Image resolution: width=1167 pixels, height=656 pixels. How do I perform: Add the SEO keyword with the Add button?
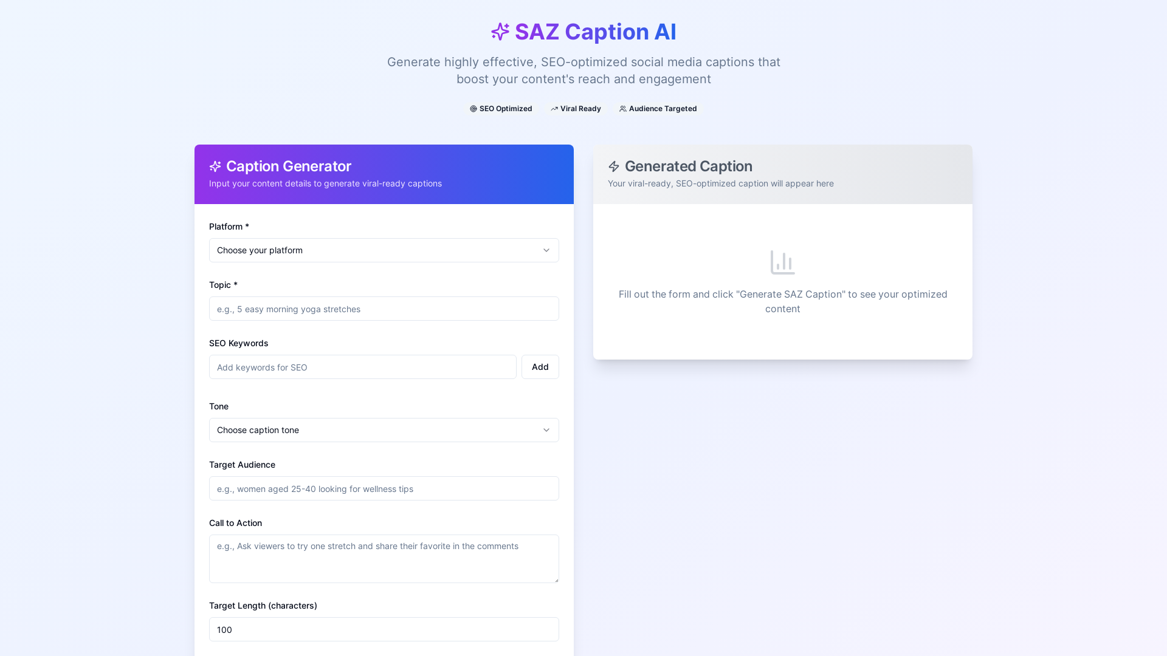pos(540,367)
